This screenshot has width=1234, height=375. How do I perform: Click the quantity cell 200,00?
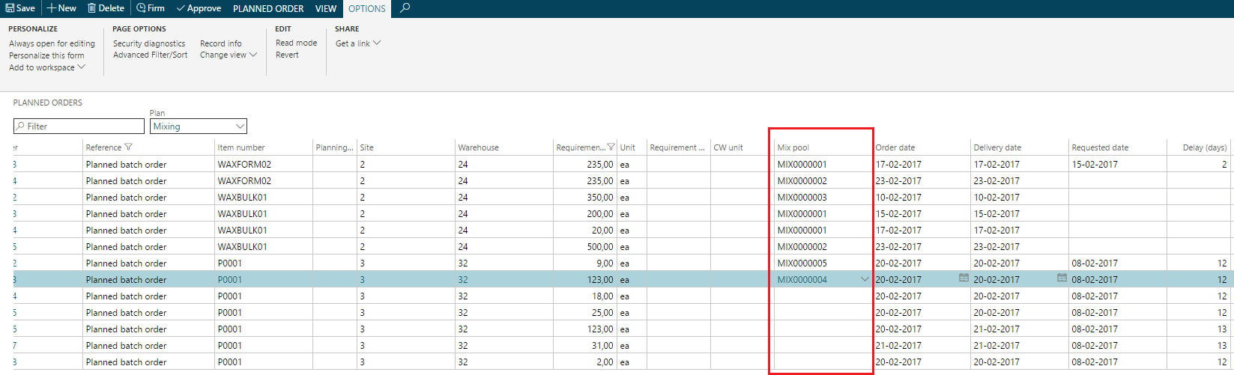click(599, 213)
